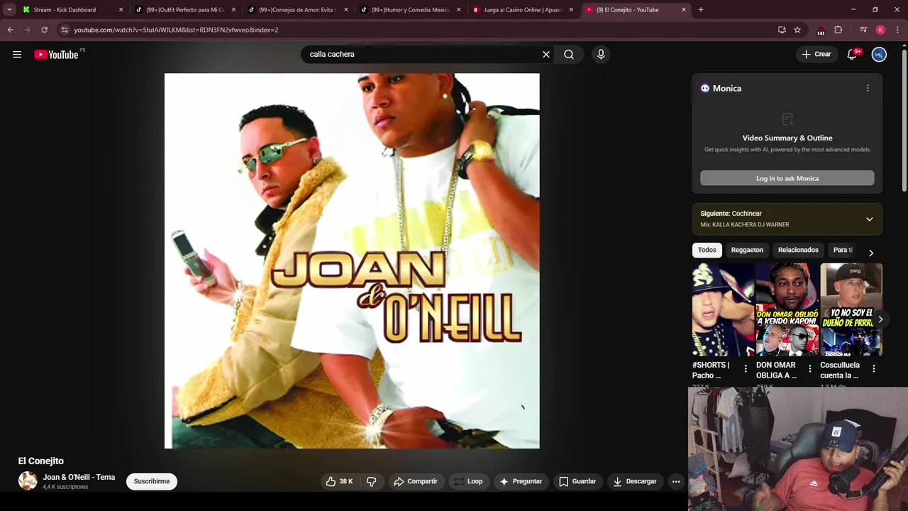This screenshot has width=908, height=511.
Task: Show next shorts with right arrow
Action: (x=880, y=320)
